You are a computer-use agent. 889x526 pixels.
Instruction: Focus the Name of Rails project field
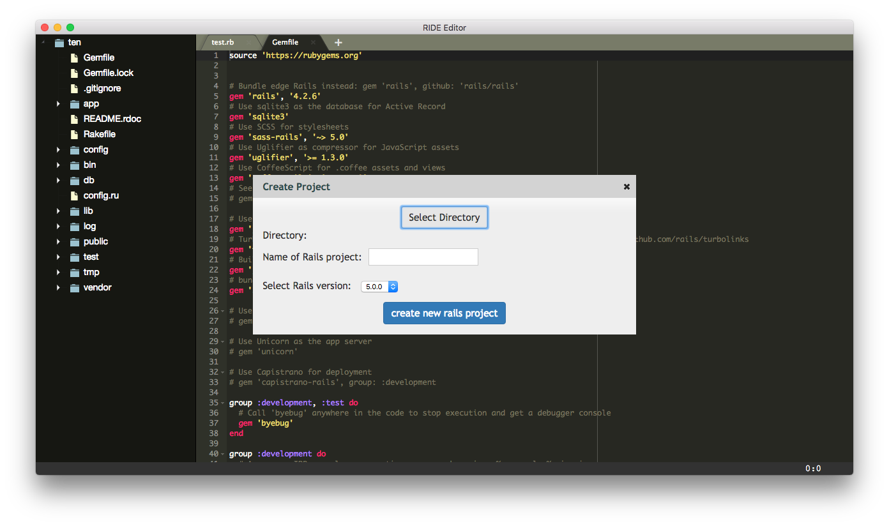point(423,257)
